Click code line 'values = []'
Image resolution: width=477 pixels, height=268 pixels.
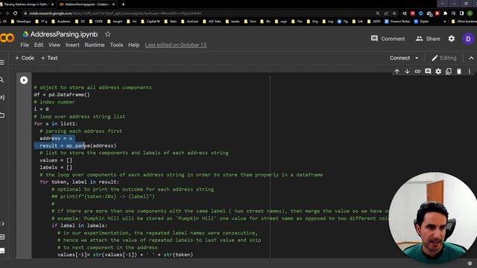[x=56, y=160]
